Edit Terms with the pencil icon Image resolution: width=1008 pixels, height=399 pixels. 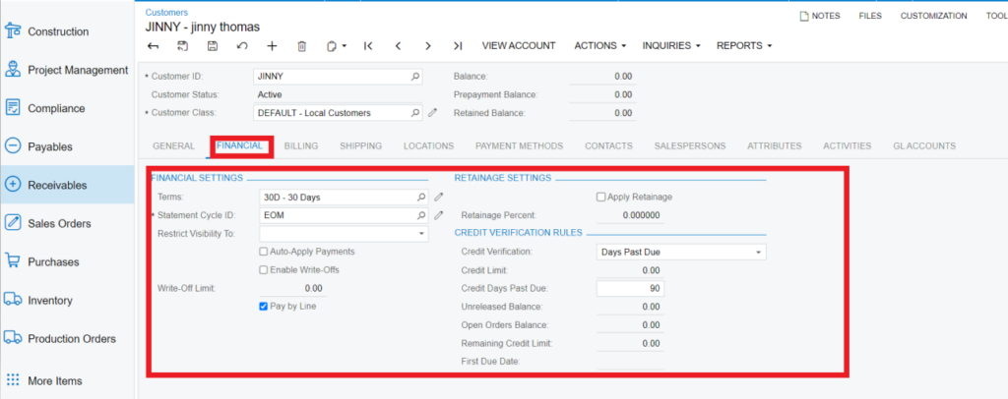click(439, 198)
